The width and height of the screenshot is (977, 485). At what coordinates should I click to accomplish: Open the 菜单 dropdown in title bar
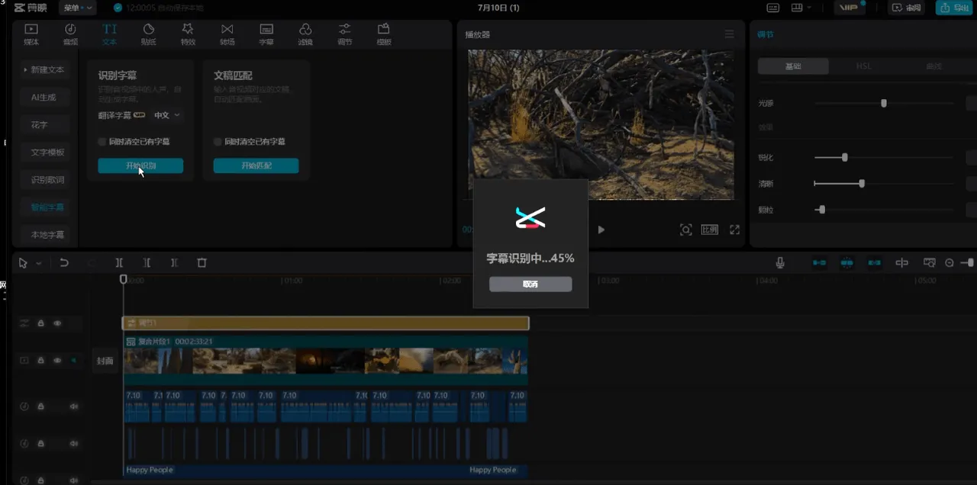(79, 8)
